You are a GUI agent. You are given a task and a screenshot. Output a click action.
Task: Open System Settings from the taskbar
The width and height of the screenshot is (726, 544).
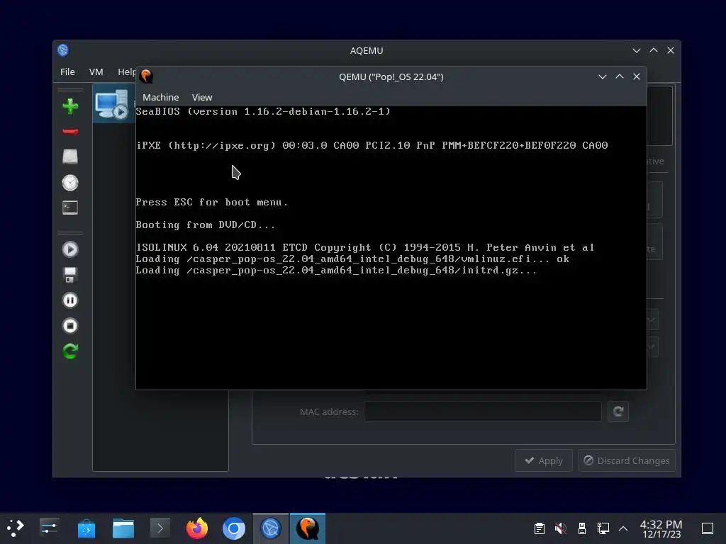click(x=49, y=528)
